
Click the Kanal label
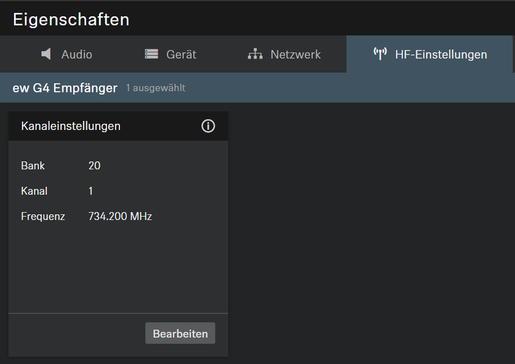34,191
